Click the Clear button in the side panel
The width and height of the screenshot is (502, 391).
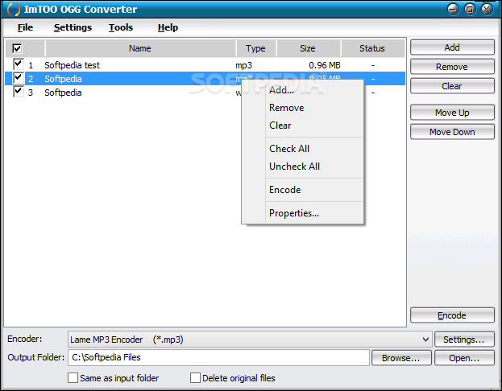tap(452, 86)
